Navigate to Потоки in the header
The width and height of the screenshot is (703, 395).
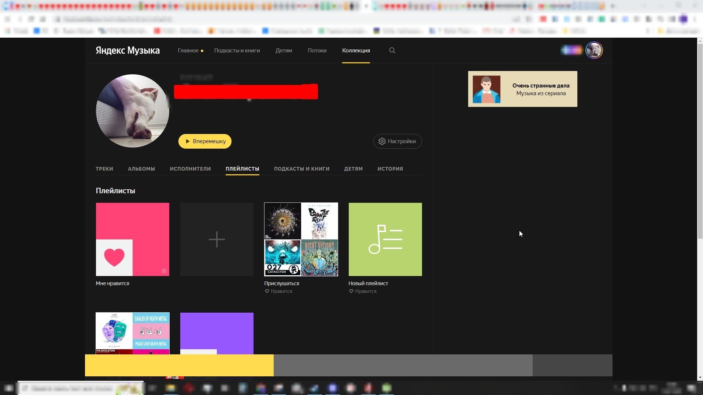click(317, 51)
